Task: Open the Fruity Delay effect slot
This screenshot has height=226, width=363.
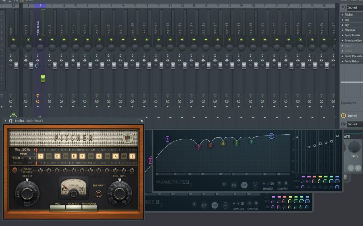Action: point(352,61)
